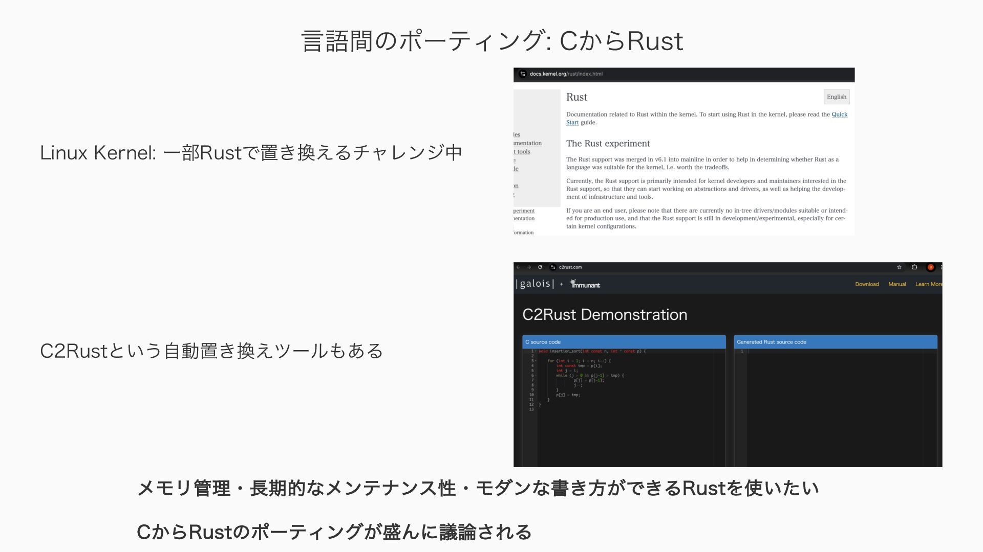Open the Quick Start guide link
Screen dimensions: 983x552
point(839,114)
